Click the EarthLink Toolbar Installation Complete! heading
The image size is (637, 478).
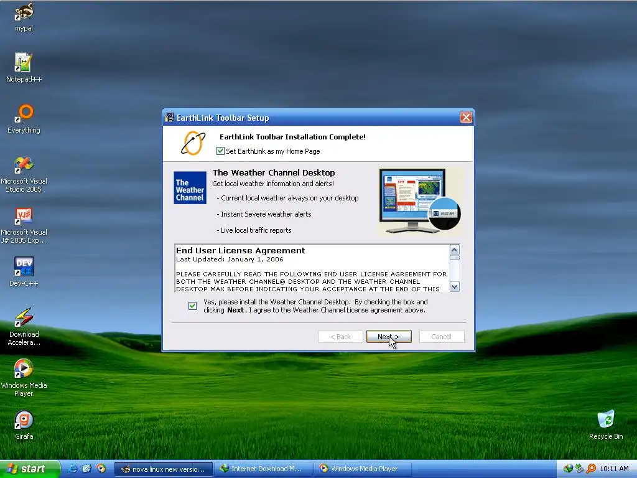click(x=292, y=137)
